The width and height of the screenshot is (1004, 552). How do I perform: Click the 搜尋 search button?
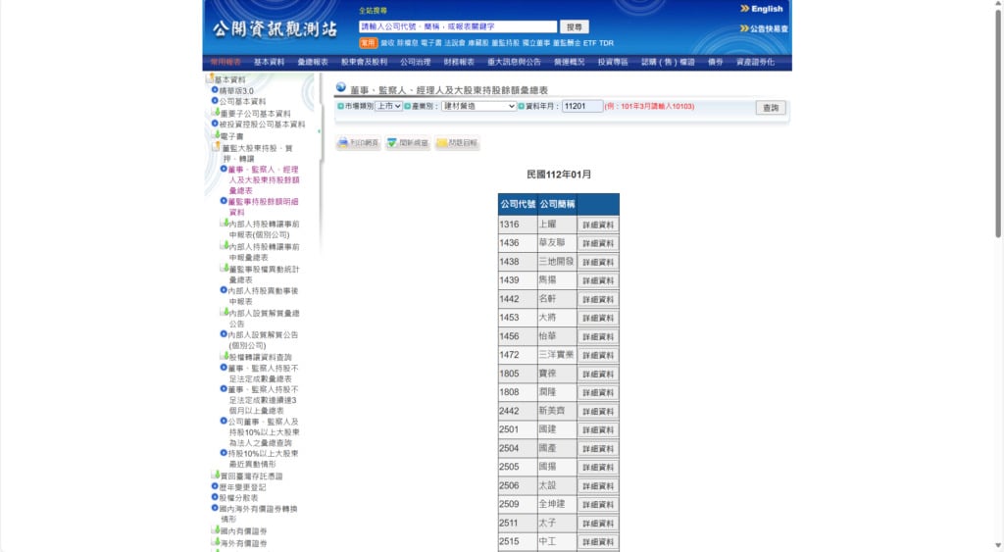click(575, 26)
